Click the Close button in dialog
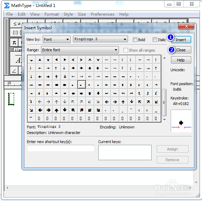Viewport: 202px width, 201px height. pyautogui.click(x=181, y=50)
